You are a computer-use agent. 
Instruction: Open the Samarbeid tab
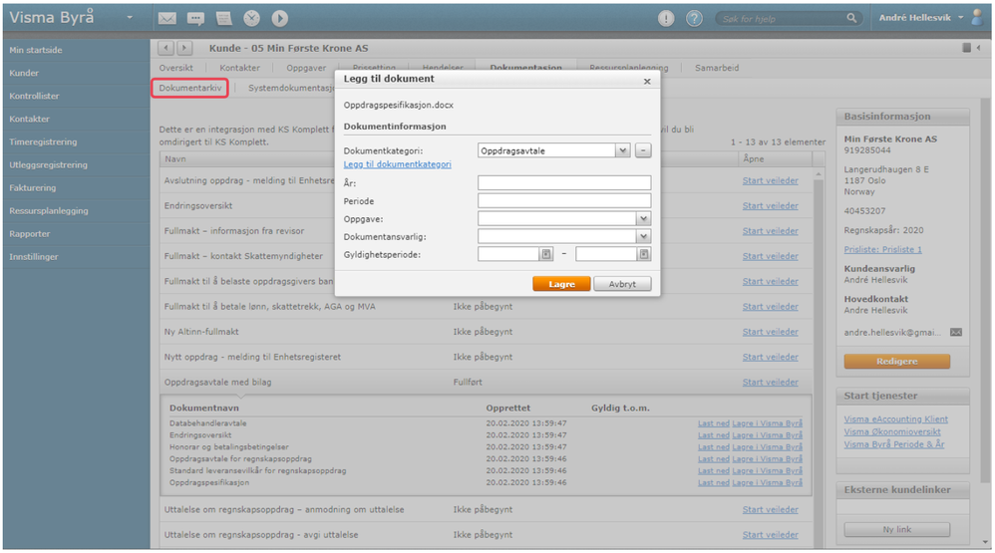click(717, 68)
